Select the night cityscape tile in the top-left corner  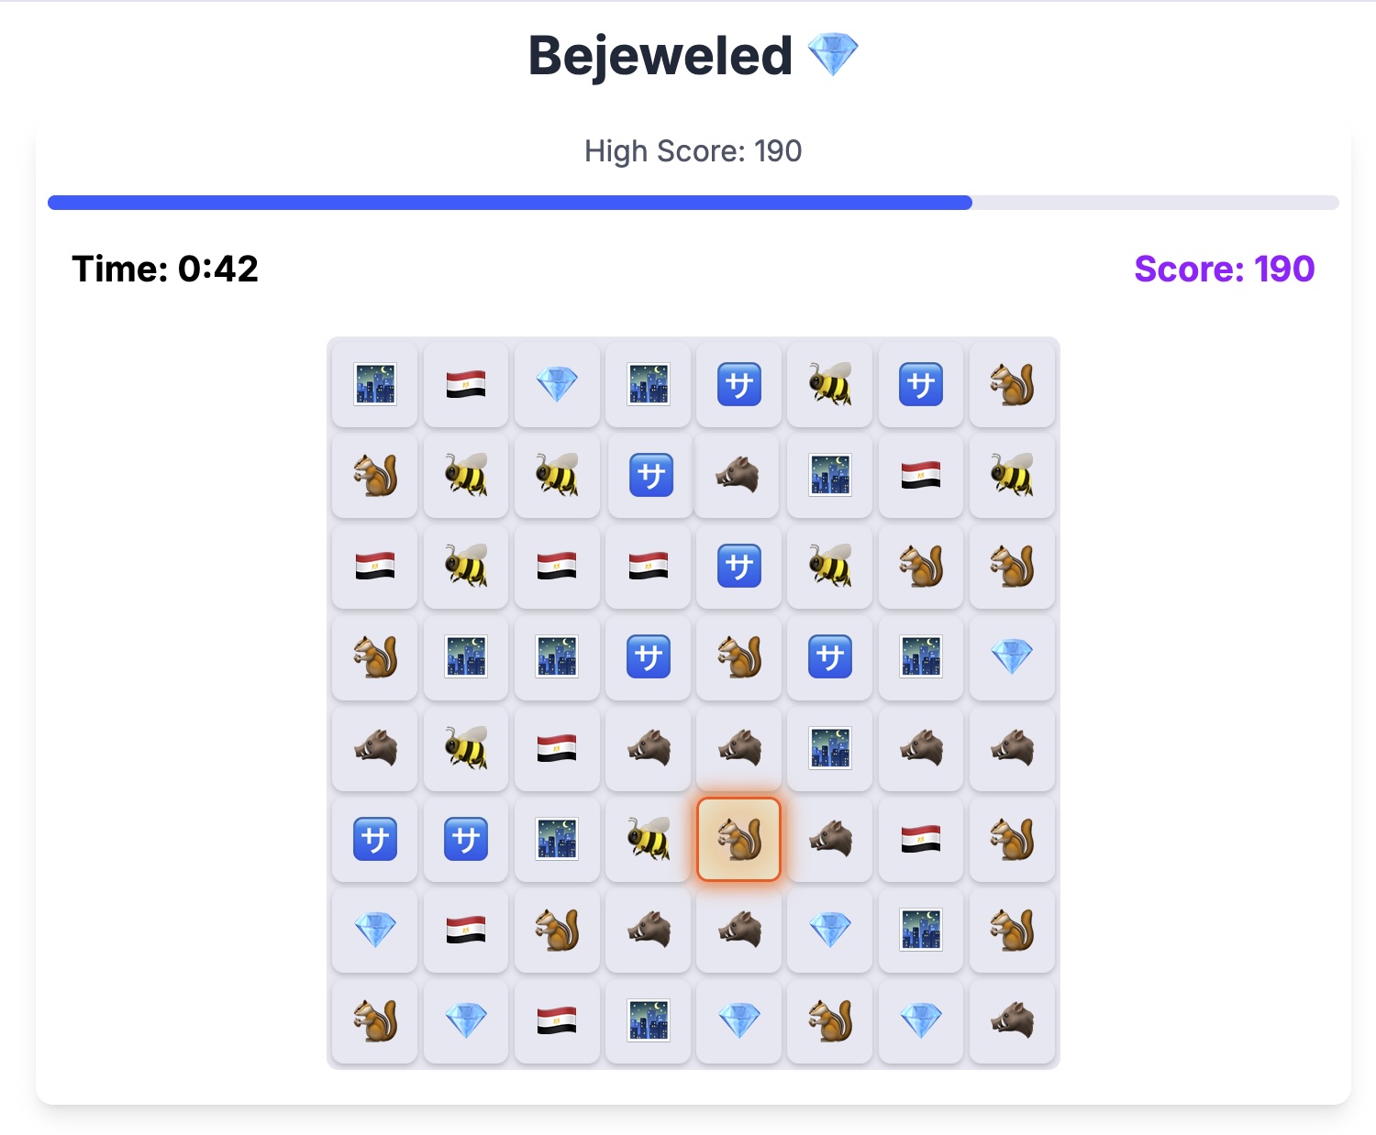[x=373, y=385]
